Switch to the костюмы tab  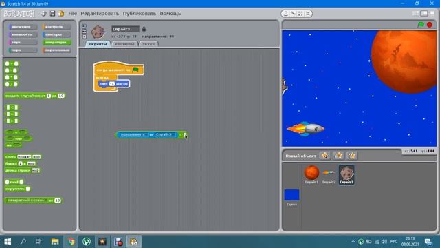(x=124, y=44)
